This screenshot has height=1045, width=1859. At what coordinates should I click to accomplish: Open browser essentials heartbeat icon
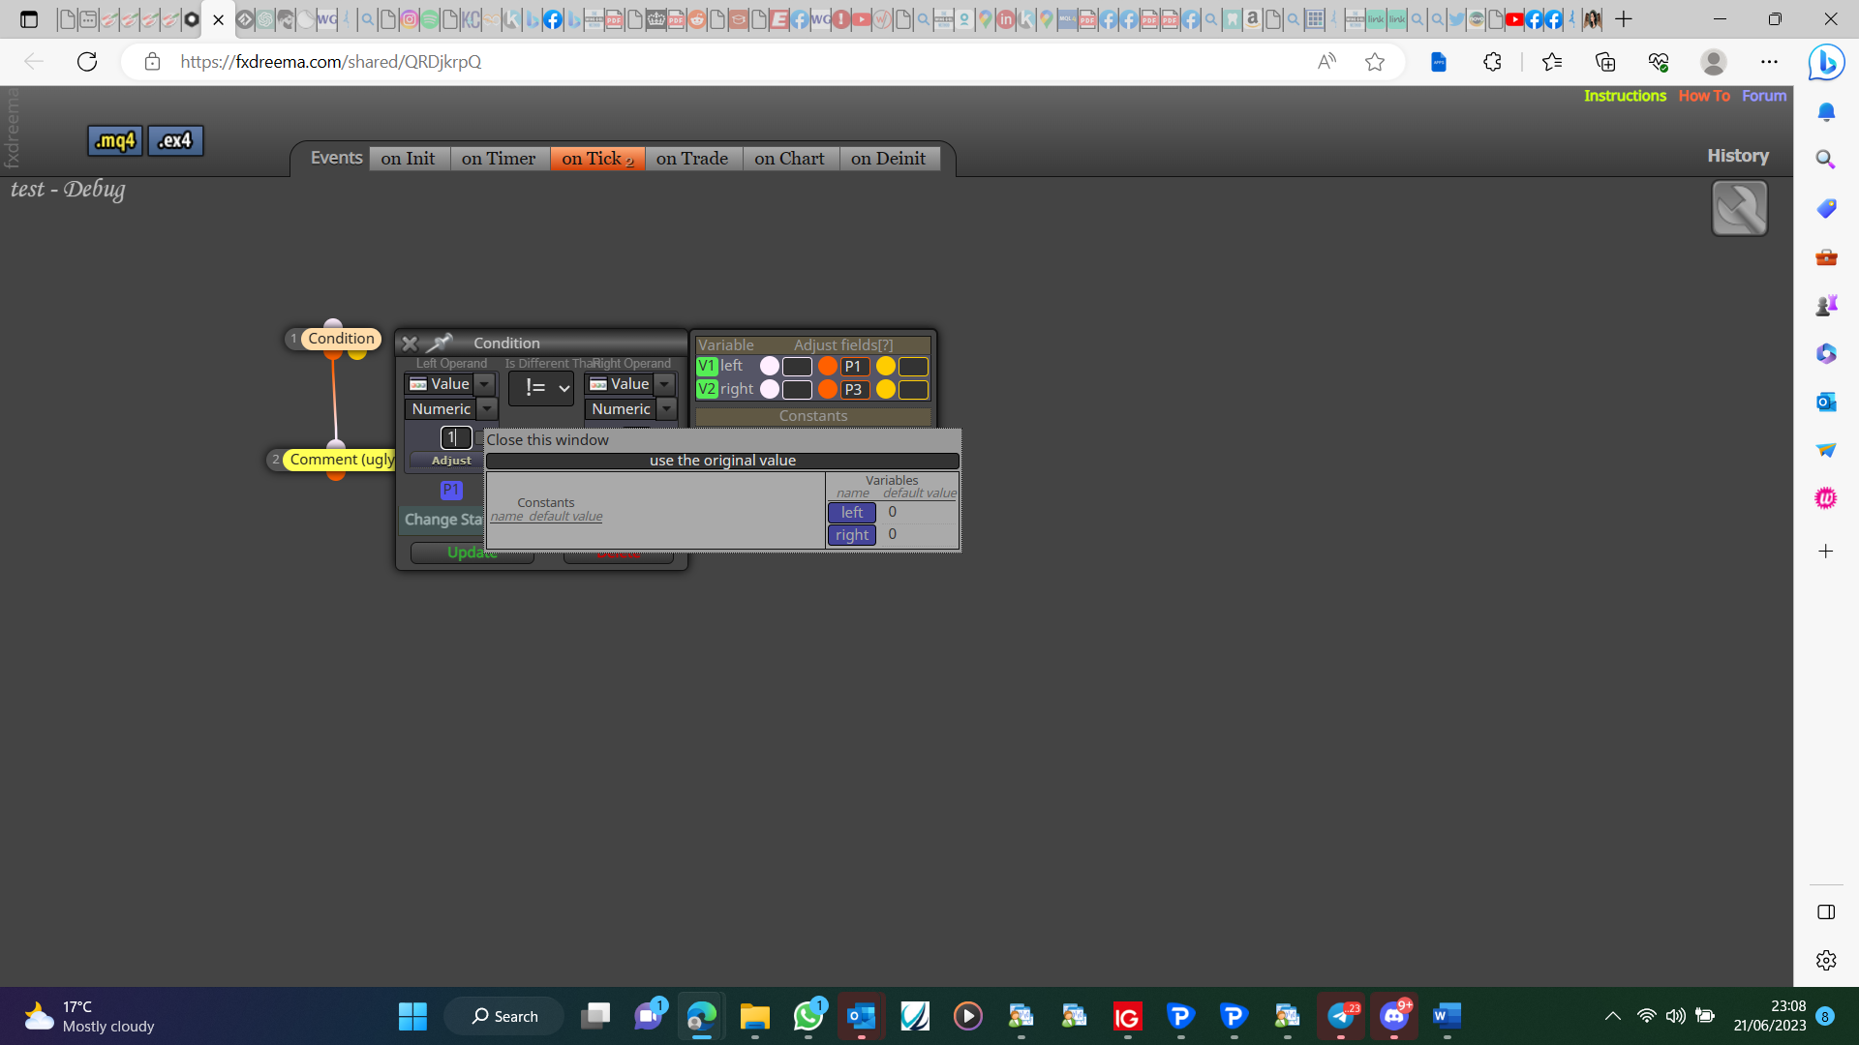pos(1659,62)
